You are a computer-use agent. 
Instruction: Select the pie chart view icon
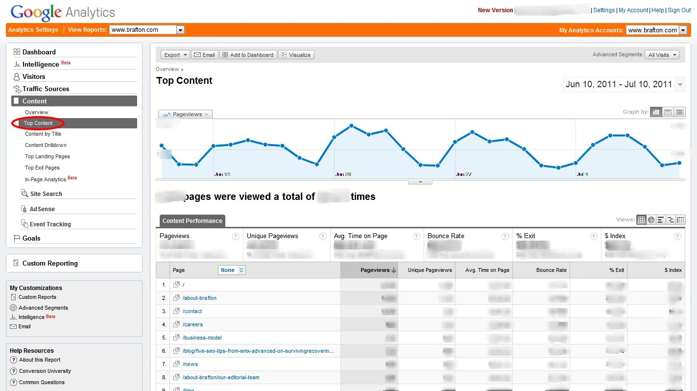(651, 220)
